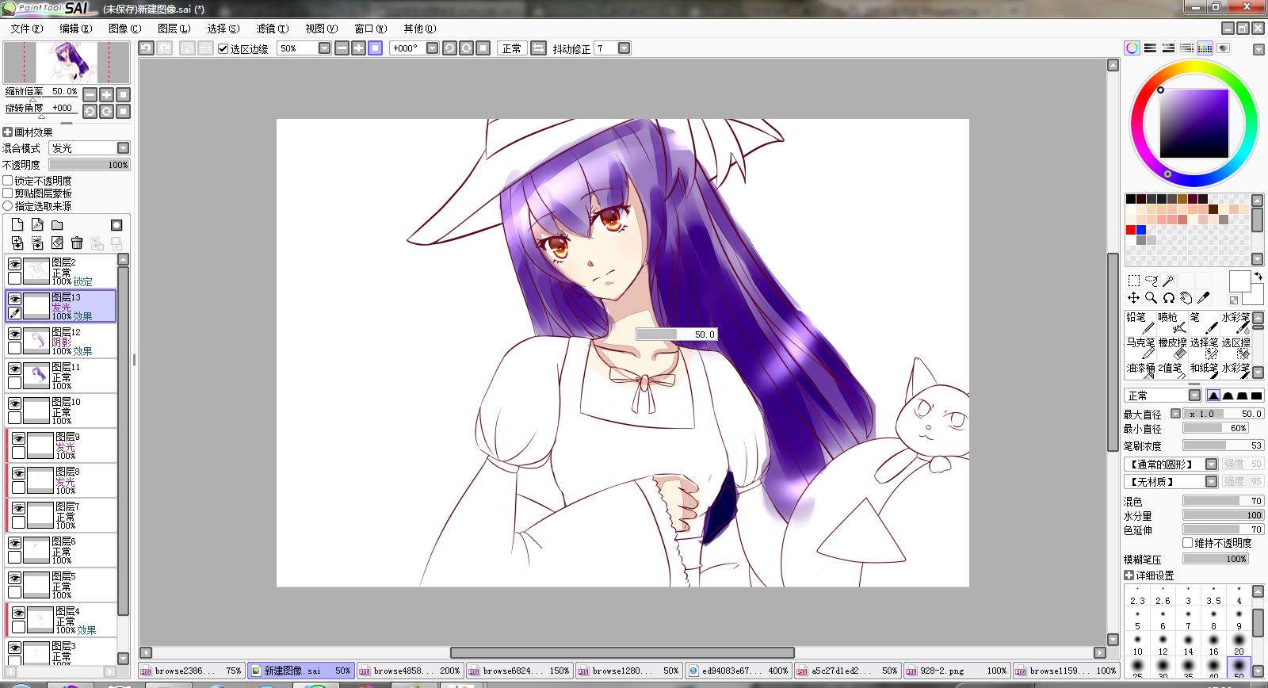Hide layer 图层11 using its eye icon
The image size is (1268, 688).
15,369
